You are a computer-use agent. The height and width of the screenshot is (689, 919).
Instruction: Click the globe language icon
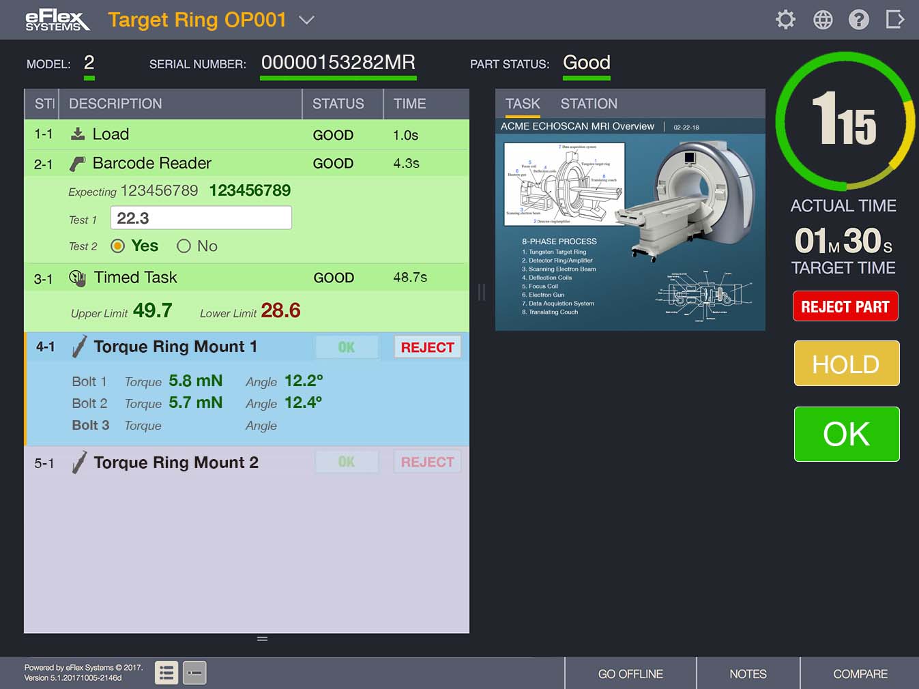click(823, 20)
